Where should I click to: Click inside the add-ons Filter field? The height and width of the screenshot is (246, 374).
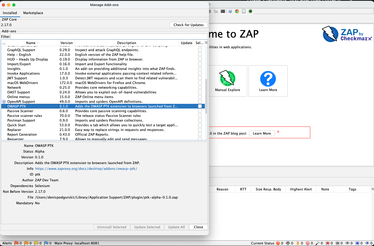point(104,36)
